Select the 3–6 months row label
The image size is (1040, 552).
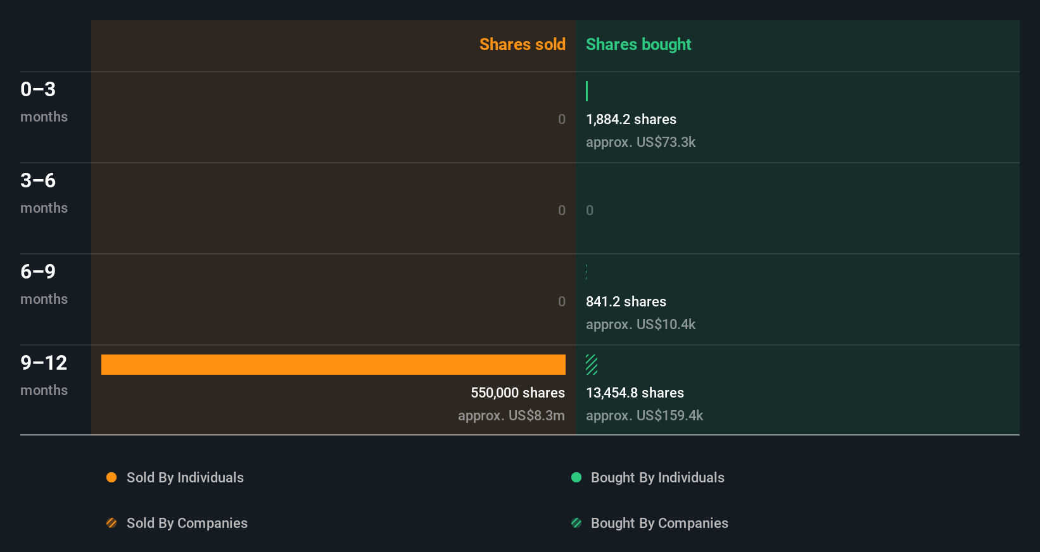[x=44, y=192]
